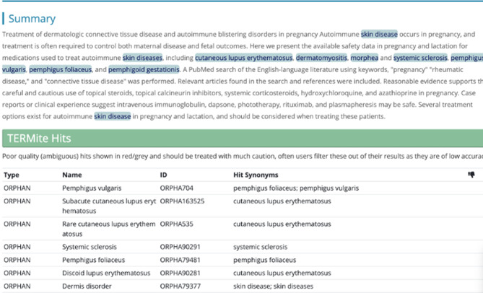Select the Systemic sclerosis ORPHA90291 row
483x293 pixels.
pyautogui.click(x=243, y=247)
